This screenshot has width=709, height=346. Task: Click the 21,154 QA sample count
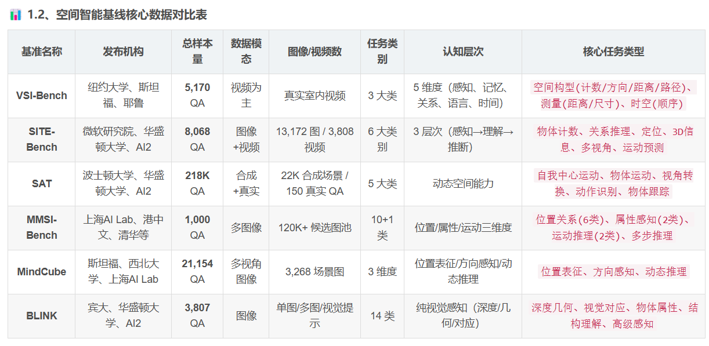pos(197,272)
